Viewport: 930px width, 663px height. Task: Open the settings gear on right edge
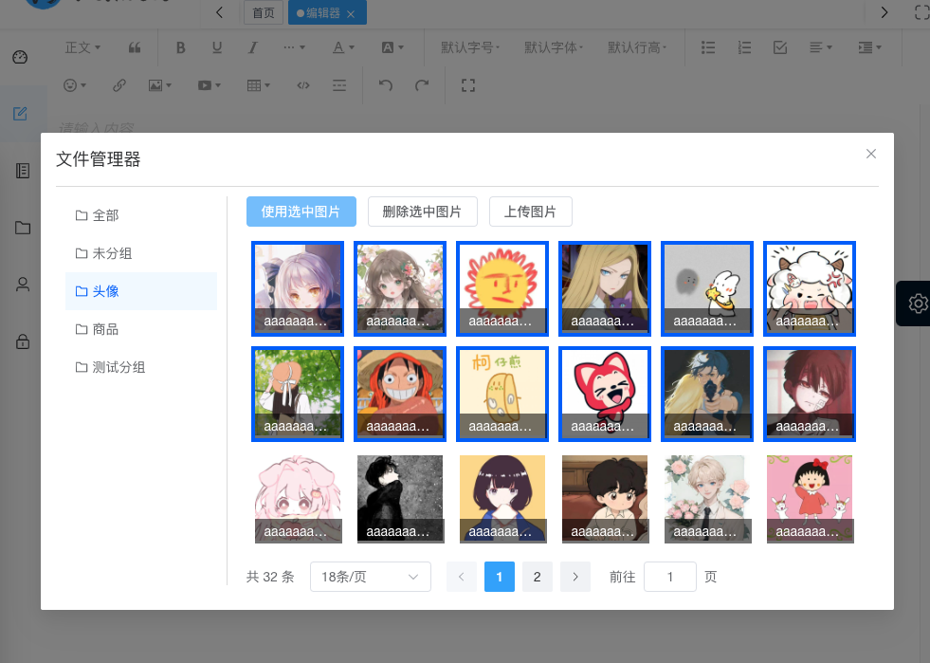point(918,304)
